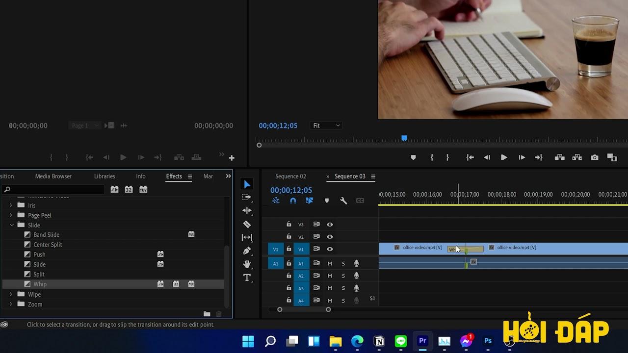The height and width of the screenshot is (353, 628).
Task: Switch to Libraries tab
Action: tap(105, 176)
